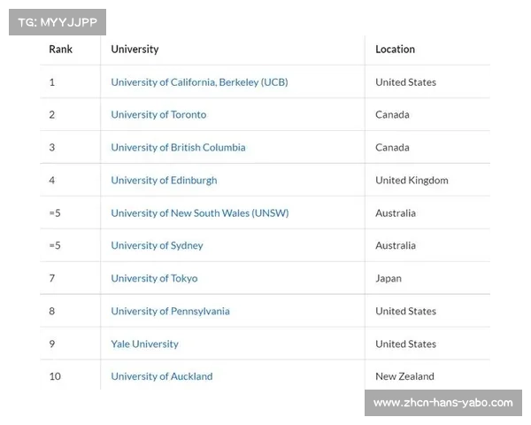Viewport: 531px width, 425px height.
Task: Visit University of British Columbia link
Action: tap(178, 148)
